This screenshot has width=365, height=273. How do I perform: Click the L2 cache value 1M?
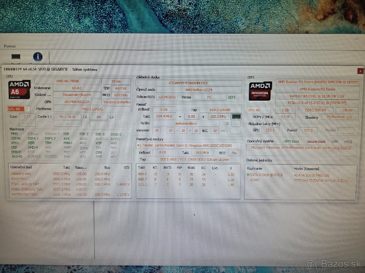[x=99, y=117]
